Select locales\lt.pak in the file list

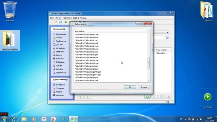tap(86, 52)
